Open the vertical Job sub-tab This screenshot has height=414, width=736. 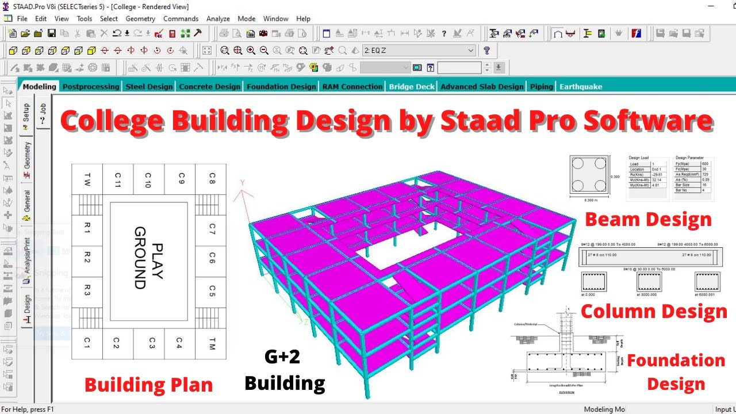pos(43,113)
